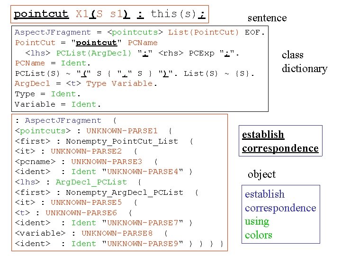The height and width of the screenshot is (256, 341).
Task: Click 'class dictionary' label
Action: click(x=305, y=62)
